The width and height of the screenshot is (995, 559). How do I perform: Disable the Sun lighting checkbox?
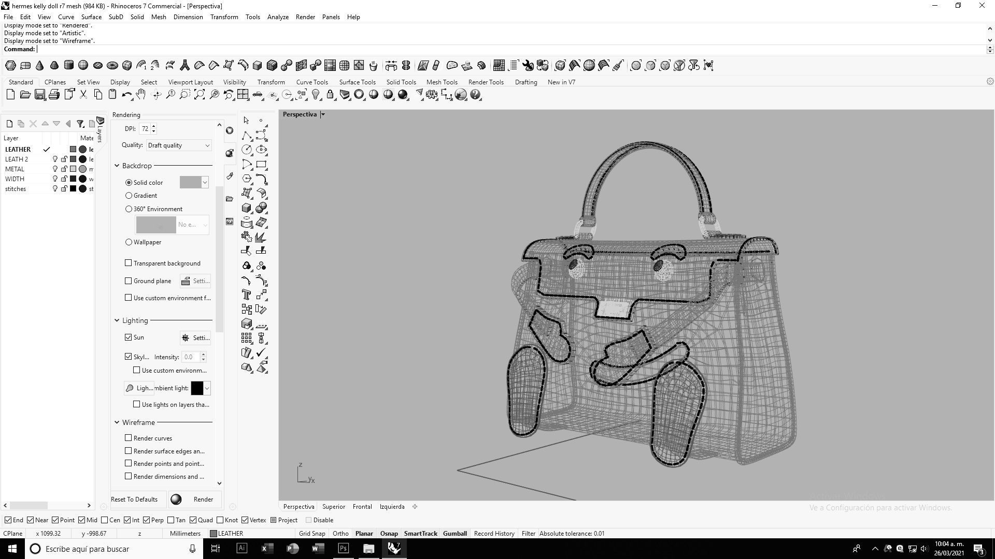pos(129,337)
